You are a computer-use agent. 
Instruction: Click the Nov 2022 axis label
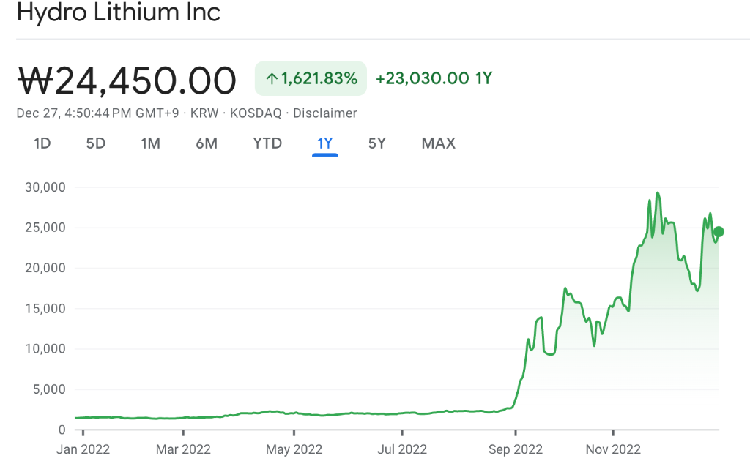coord(613,449)
